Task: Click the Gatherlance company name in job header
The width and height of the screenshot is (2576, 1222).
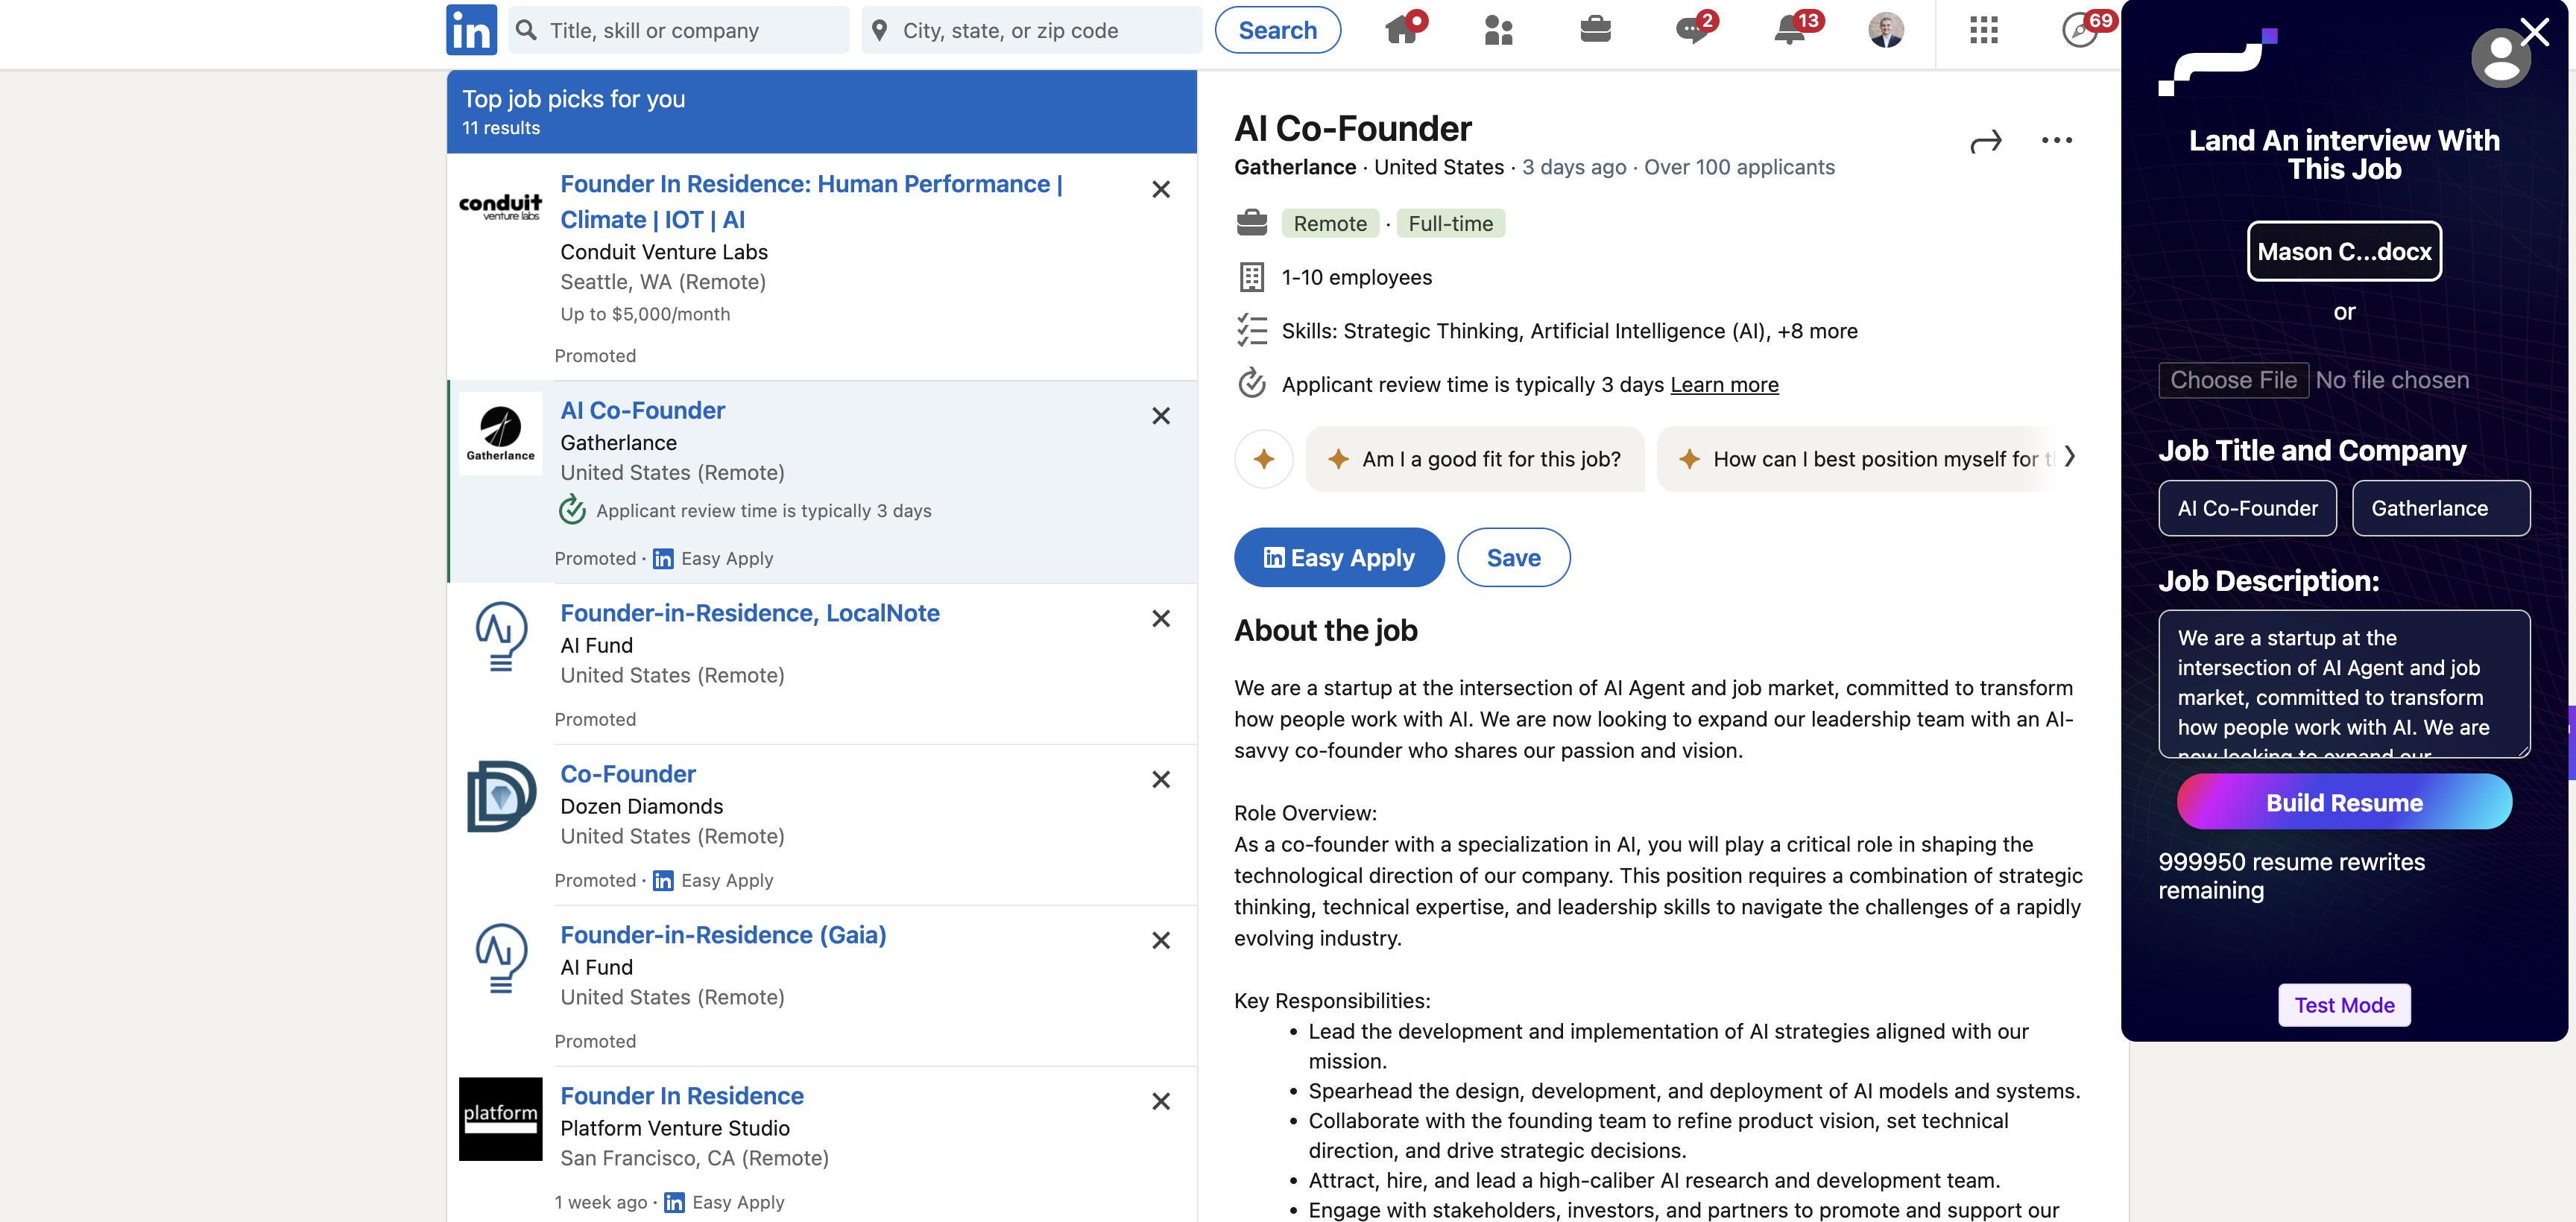Action: click(x=1294, y=167)
